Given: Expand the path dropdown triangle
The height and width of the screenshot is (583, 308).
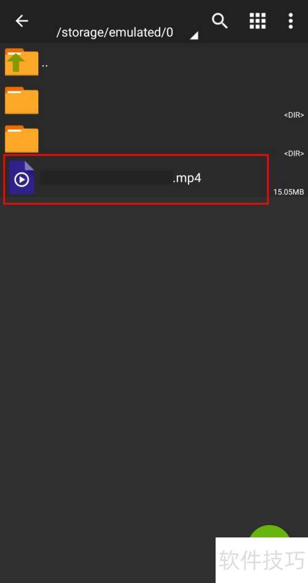Looking at the screenshot, I should point(194,35).
